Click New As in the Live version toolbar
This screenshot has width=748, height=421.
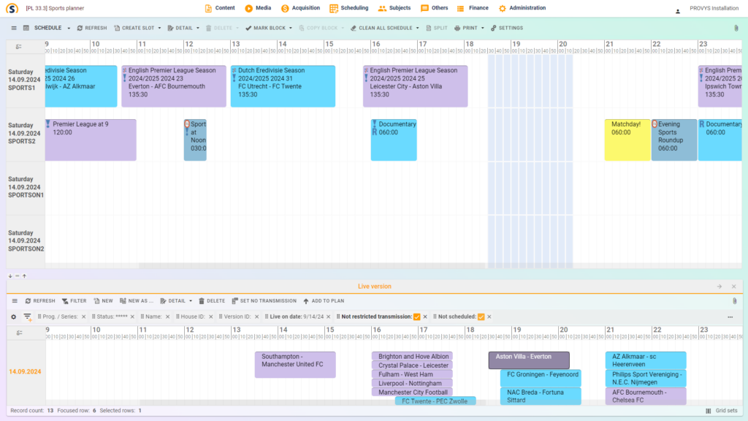click(x=137, y=301)
